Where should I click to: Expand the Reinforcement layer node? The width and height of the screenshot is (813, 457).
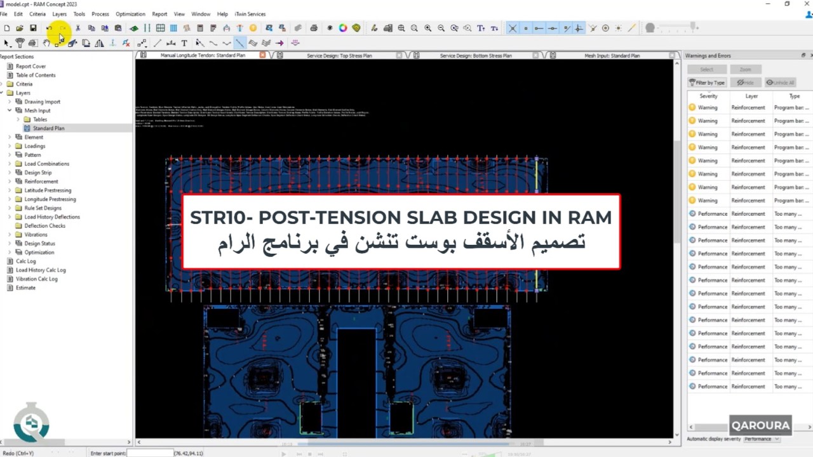click(10, 182)
